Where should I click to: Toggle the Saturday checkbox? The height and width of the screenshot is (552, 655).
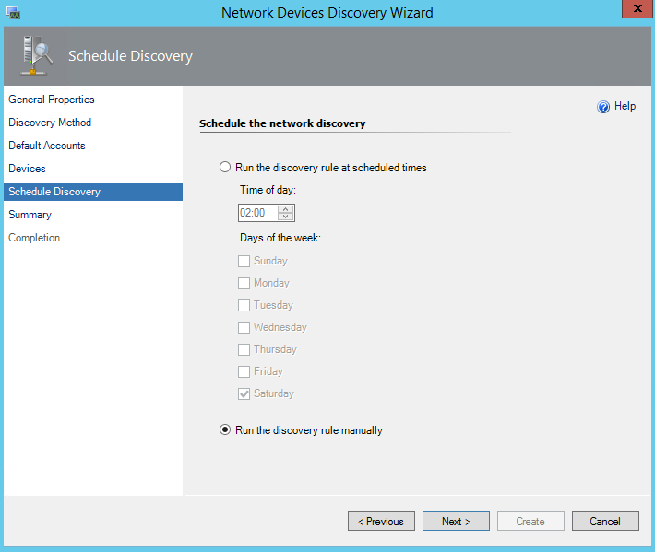[244, 393]
